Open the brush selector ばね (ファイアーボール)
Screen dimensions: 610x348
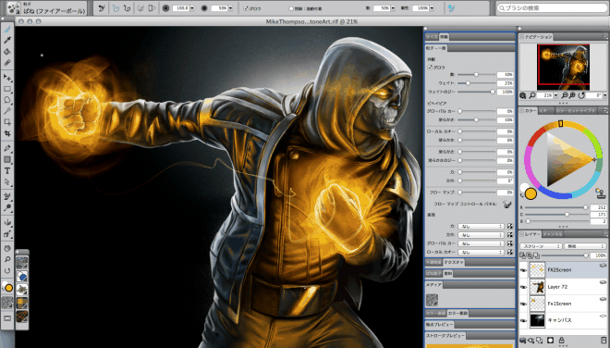(46, 8)
